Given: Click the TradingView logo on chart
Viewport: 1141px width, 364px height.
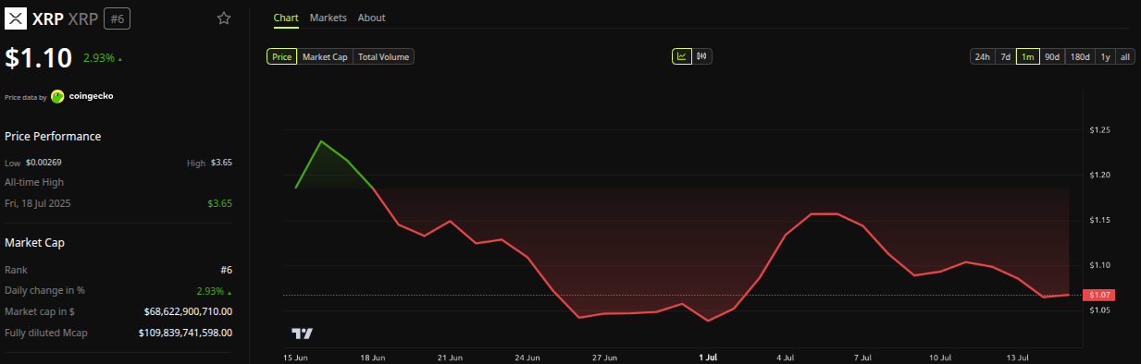Looking at the screenshot, I should pos(303,334).
